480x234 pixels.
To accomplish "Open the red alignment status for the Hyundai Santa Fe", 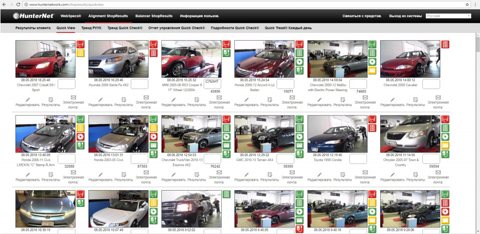I will click(153, 44).
